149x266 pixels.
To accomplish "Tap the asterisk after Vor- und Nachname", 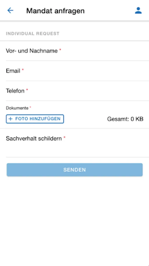I will click(x=60, y=50).
